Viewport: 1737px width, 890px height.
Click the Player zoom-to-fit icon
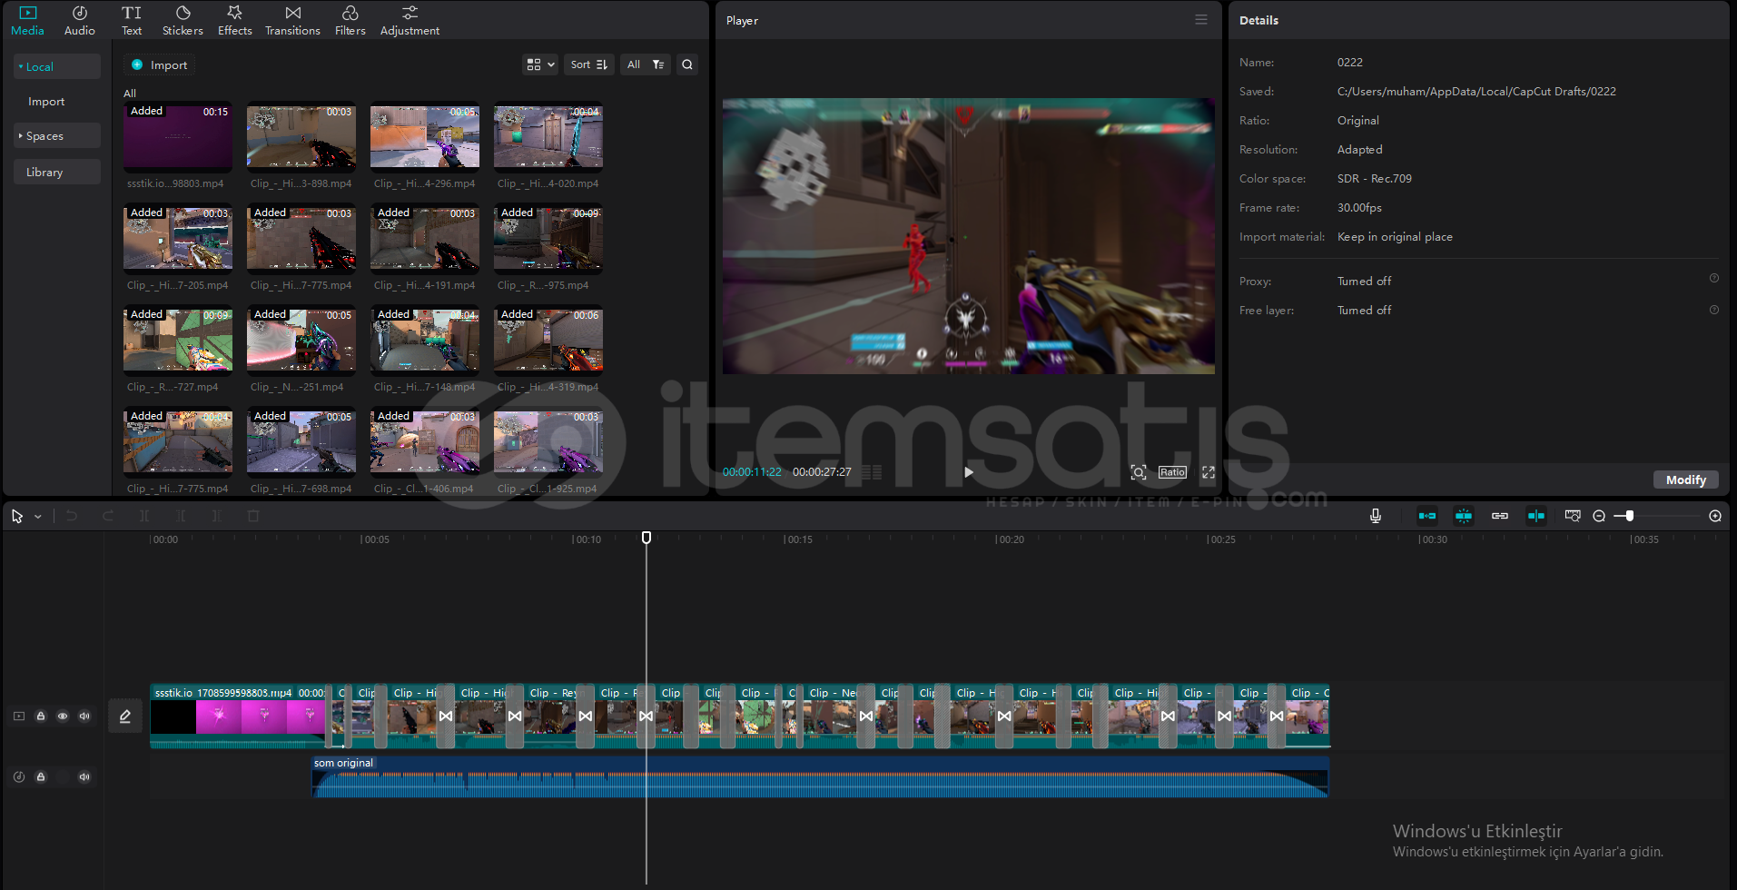[1138, 472]
